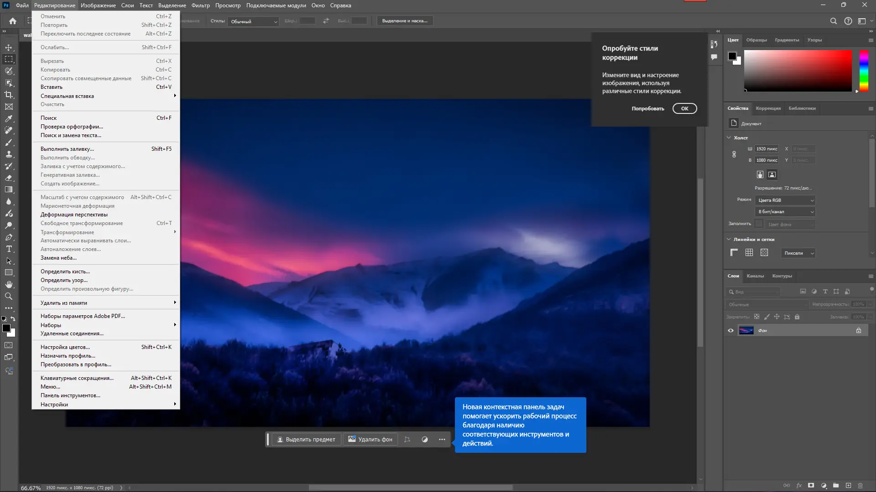Select the Crop tool
Image resolution: width=876 pixels, height=492 pixels.
click(9, 95)
